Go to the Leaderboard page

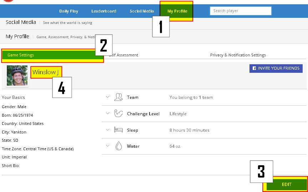point(103,11)
